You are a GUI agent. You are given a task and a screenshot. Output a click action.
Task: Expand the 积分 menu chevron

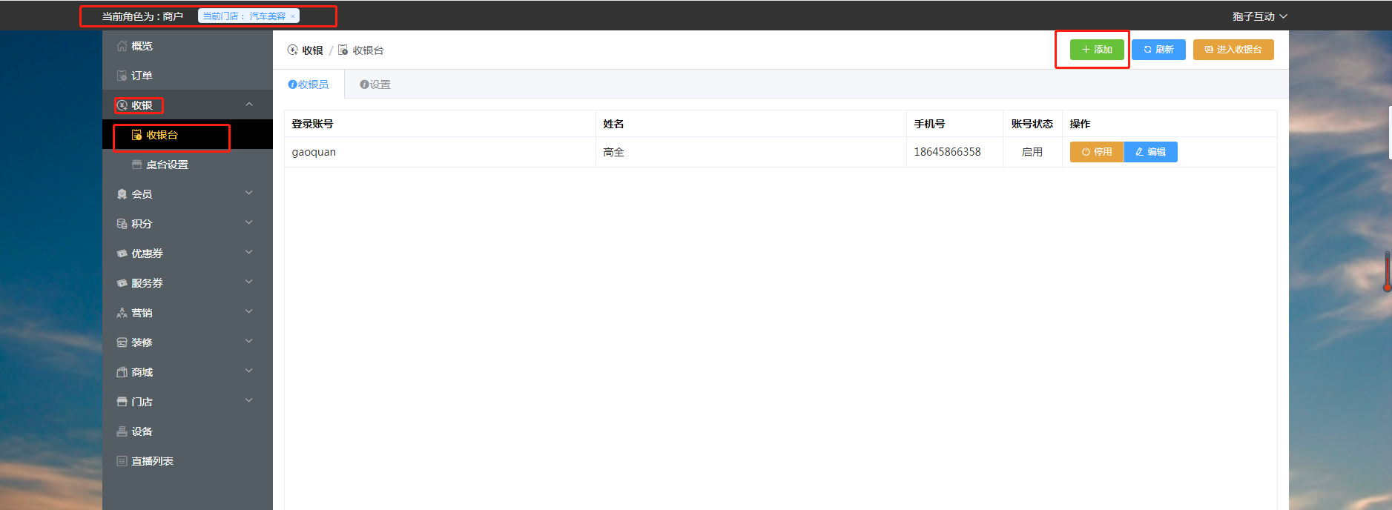click(x=249, y=223)
